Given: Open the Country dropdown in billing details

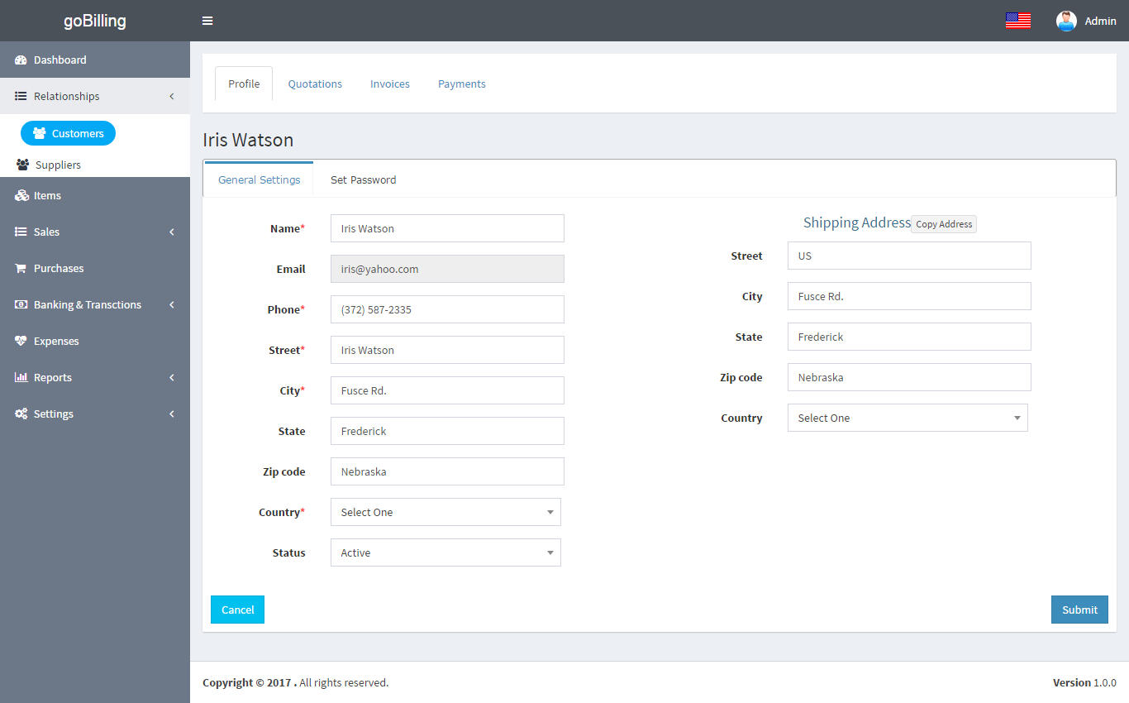Looking at the screenshot, I should point(445,512).
